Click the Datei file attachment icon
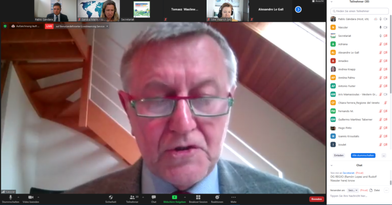This screenshot has height=205, width=392. tap(371, 190)
